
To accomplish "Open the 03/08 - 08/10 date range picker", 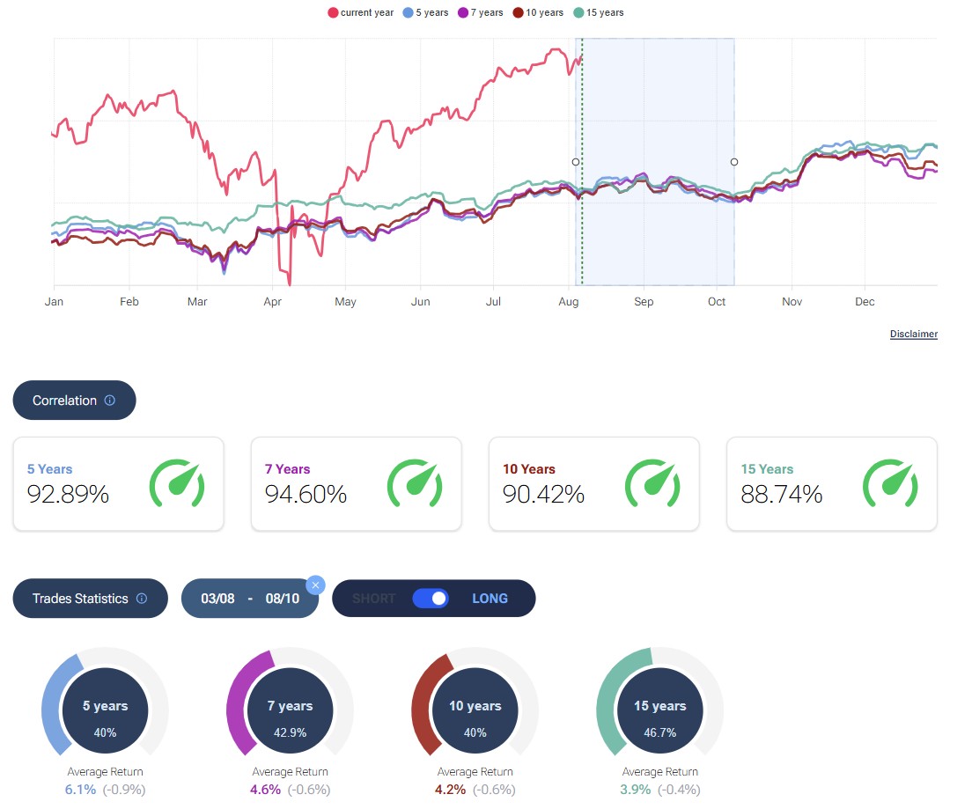I will tap(250, 599).
